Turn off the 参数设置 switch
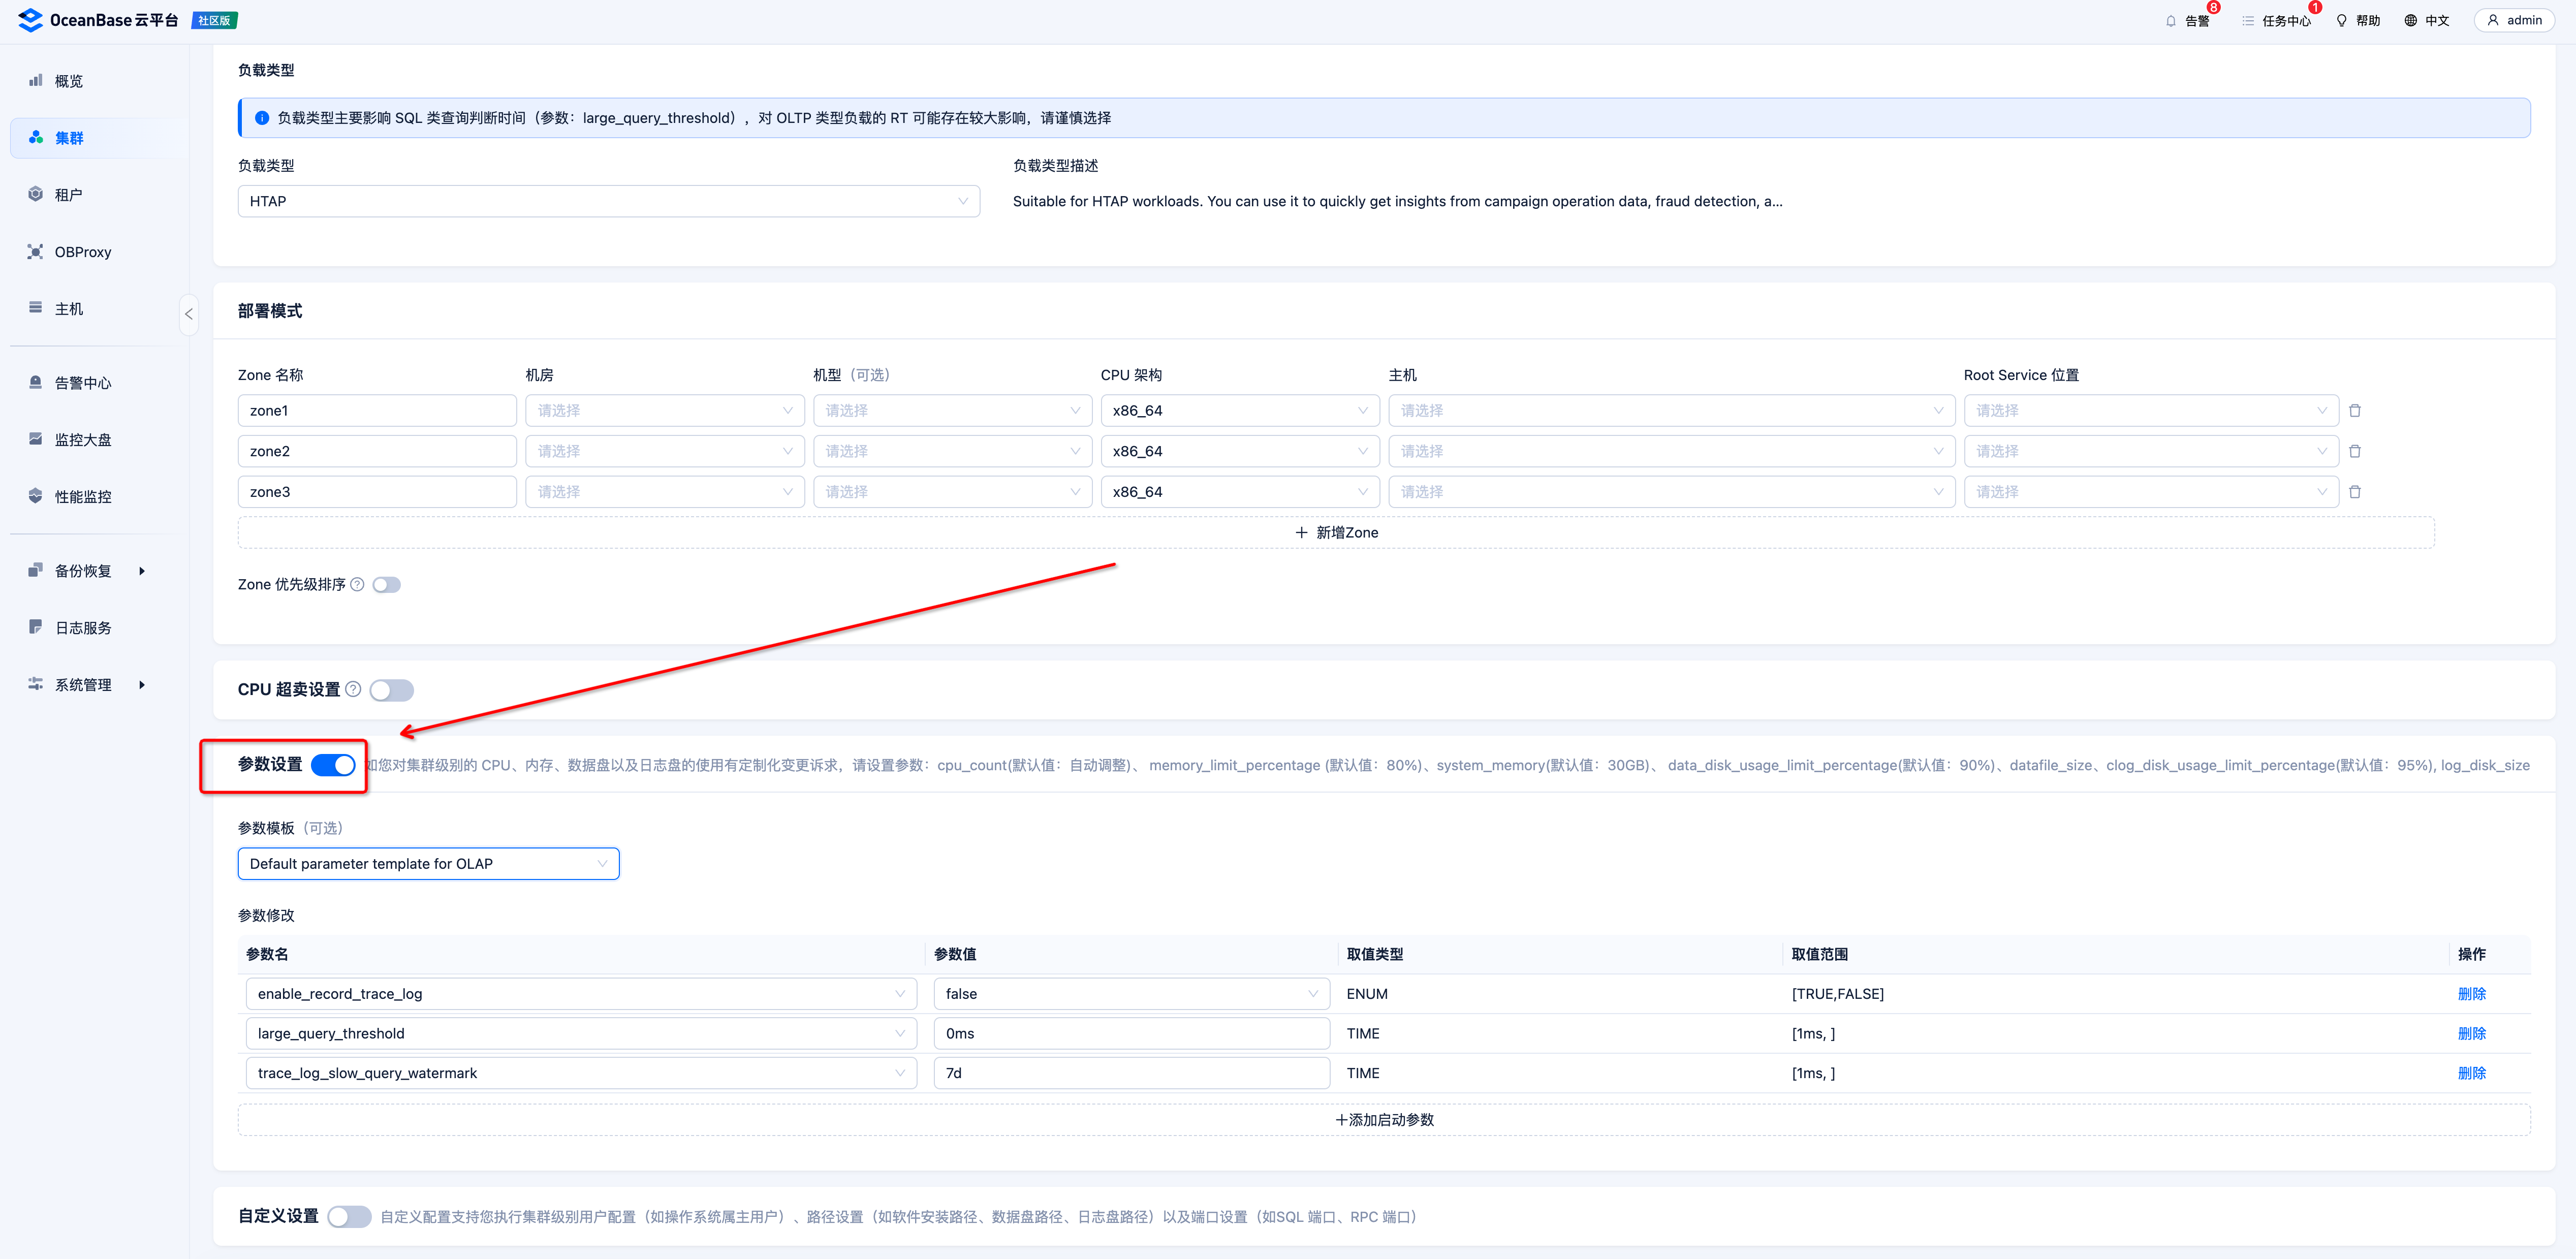Screen dimensions: 2576x1259 coord(333,765)
